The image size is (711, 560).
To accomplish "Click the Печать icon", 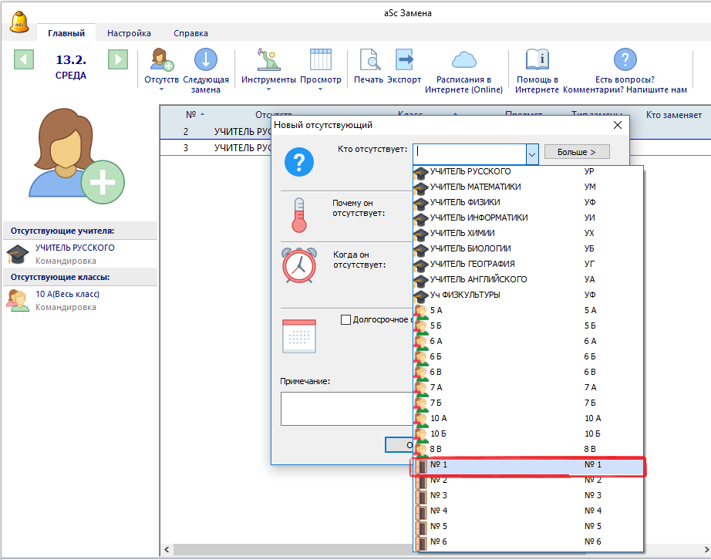I will tap(369, 60).
